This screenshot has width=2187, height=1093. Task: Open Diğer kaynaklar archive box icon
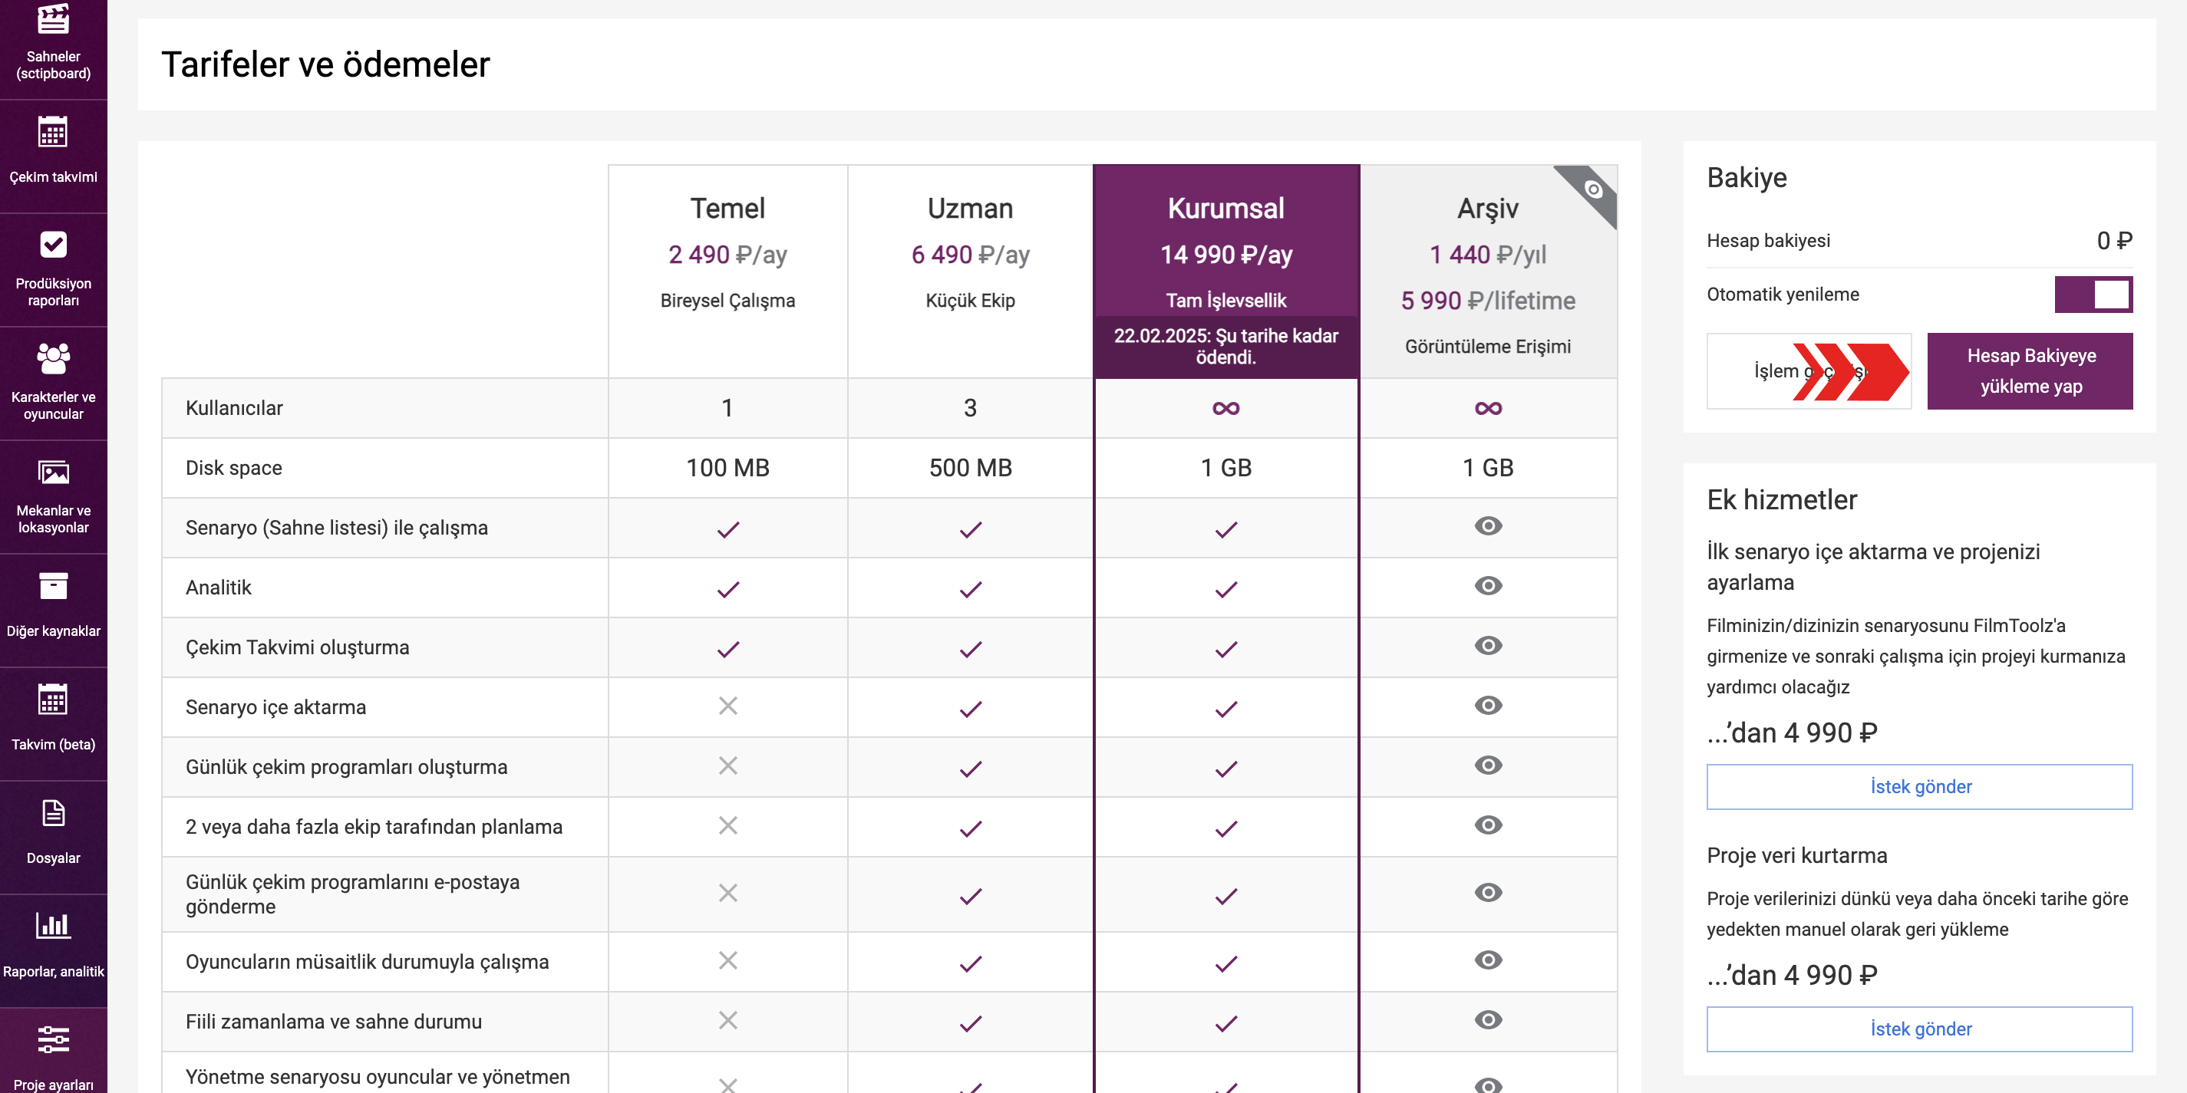pyautogui.click(x=53, y=584)
